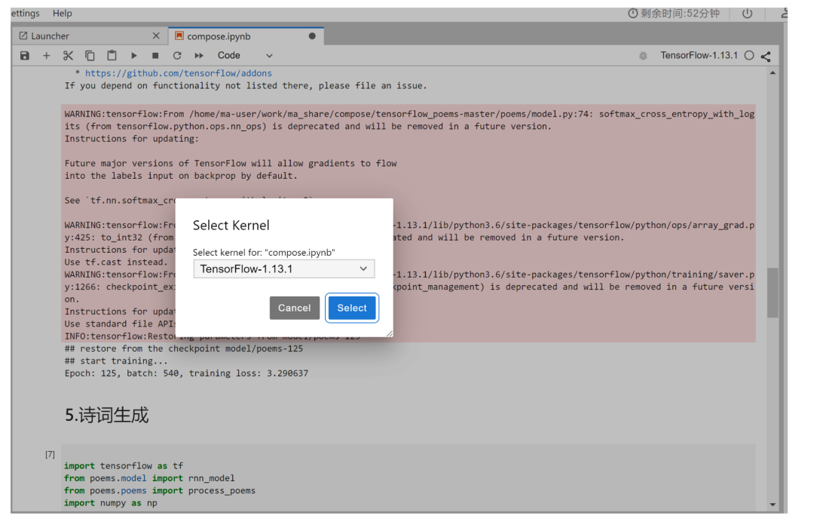Screen dimensions: 814x519
Task: Confirm kernel with the Select button
Action: [x=352, y=308]
